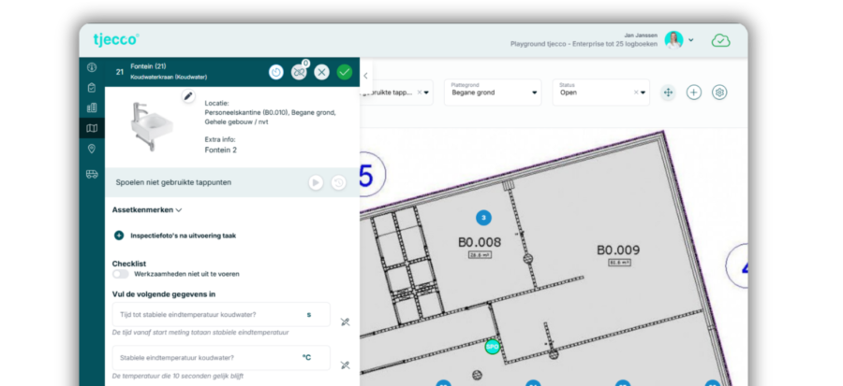Image resolution: width=843 pixels, height=386 pixels.
Task: Expand the Assetkenmerken section
Action: [147, 210]
